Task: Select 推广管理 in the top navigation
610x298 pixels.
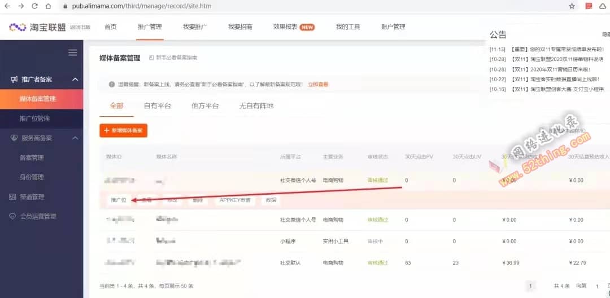Action: click(150, 27)
